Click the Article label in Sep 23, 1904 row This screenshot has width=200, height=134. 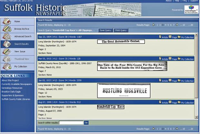165,37
